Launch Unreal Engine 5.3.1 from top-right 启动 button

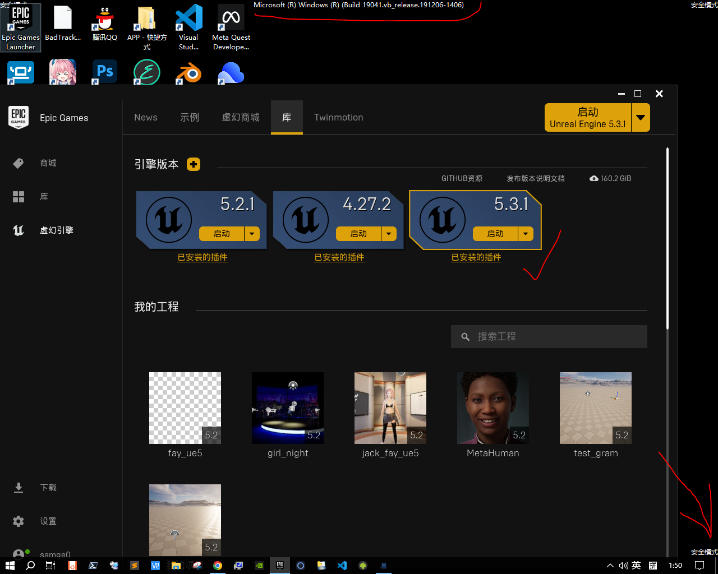click(588, 118)
